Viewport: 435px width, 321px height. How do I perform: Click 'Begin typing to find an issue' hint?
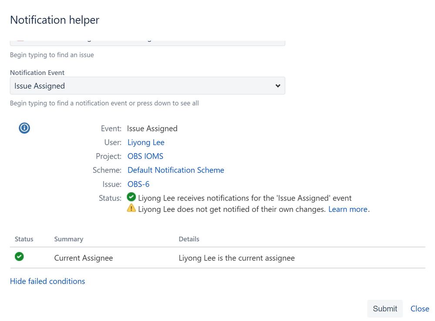click(x=52, y=55)
